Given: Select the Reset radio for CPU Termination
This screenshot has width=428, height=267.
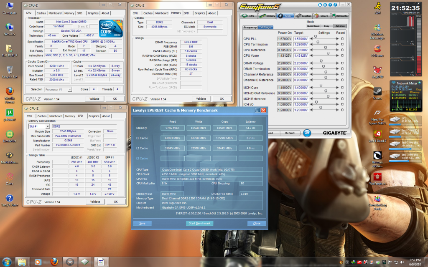Looking at the screenshot, I should point(342,44).
